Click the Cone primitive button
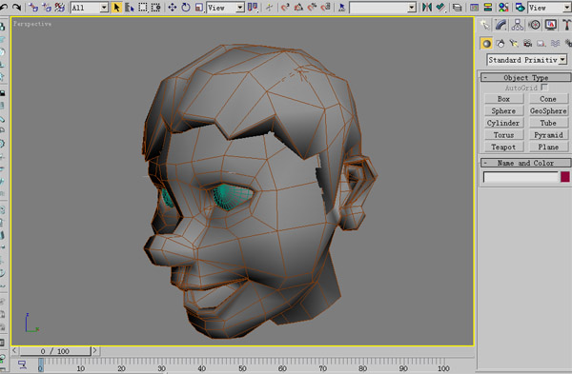Screen dimensions: 572x374 [x=548, y=99]
